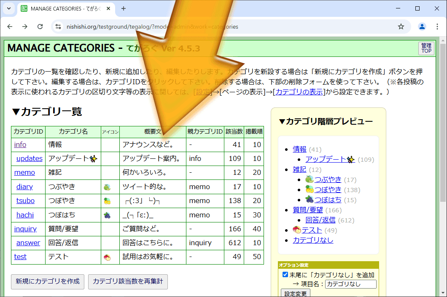Go back to the previous page
This screenshot has height=297, width=447.
[x=10, y=27]
